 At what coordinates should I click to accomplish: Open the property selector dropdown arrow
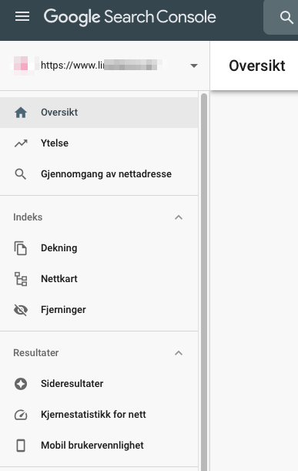(x=194, y=66)
